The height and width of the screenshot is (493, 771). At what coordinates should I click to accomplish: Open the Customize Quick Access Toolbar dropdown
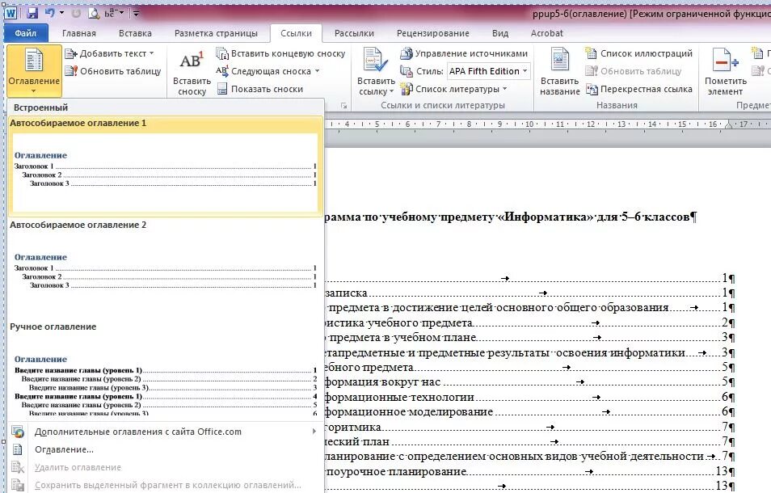137,13
